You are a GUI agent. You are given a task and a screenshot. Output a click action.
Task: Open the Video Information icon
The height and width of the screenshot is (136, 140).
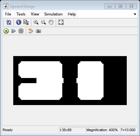[19, 22]
